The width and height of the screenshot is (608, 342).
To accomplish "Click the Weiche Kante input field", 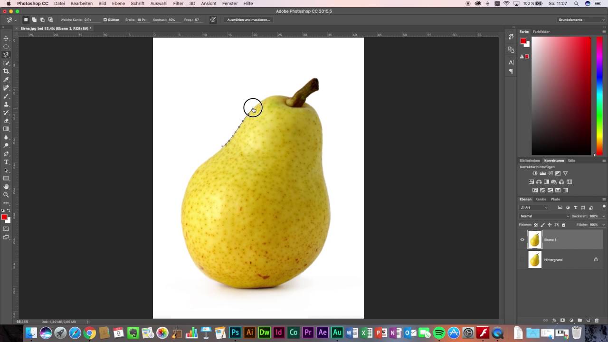I will point(91,20).
